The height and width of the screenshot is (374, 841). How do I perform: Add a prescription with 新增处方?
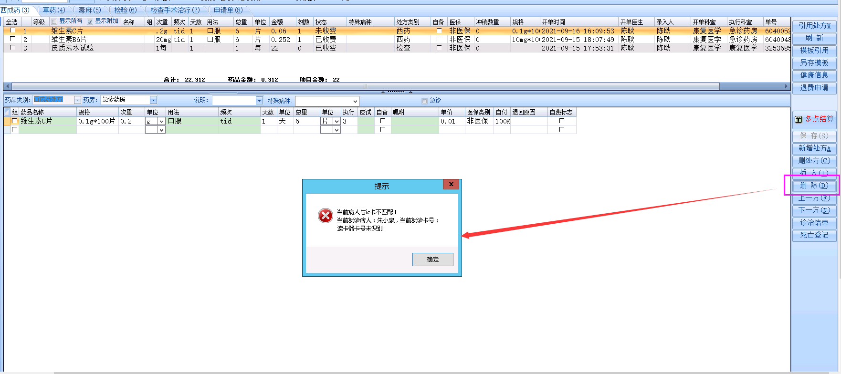click(814, 148)
